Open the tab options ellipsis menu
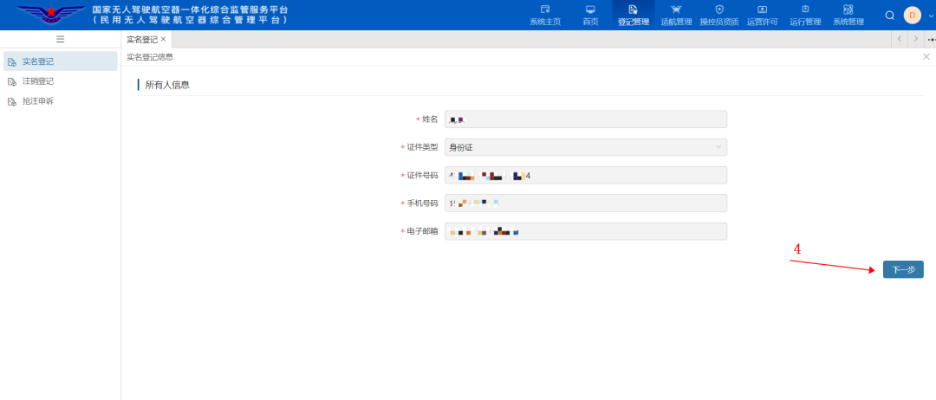This screenshot has width=936, height=400. click(x=931, y=39)
